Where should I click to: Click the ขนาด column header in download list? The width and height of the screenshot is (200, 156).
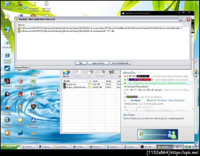98,81
